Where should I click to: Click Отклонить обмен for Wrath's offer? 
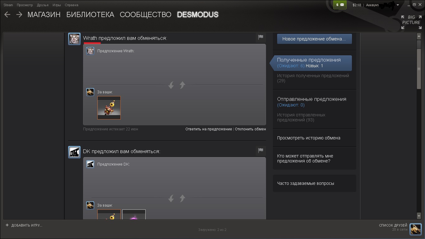tap(250, 129)
